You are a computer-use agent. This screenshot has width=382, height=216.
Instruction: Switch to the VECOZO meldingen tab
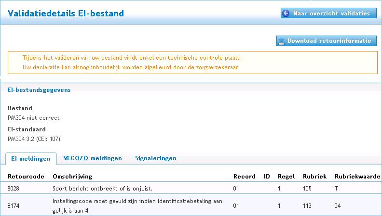point(93,158)
